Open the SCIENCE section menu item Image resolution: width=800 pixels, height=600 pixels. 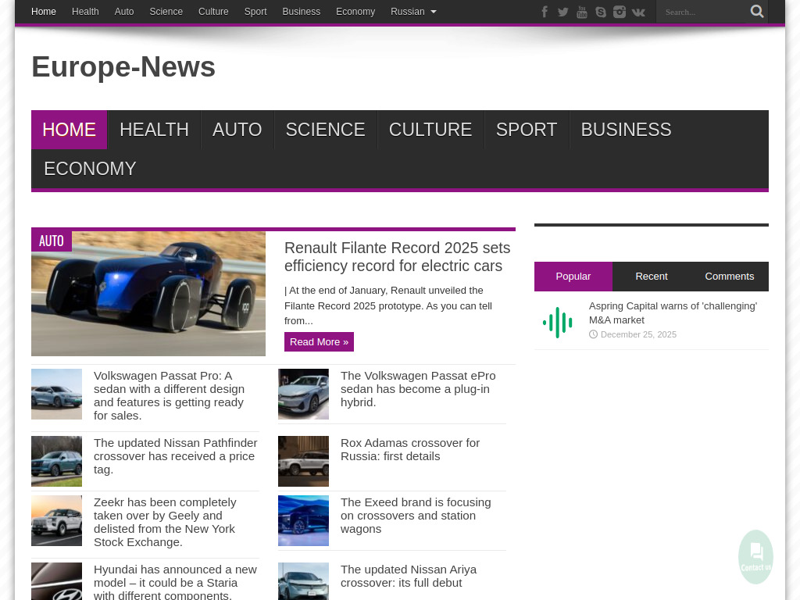click(325, 129)
